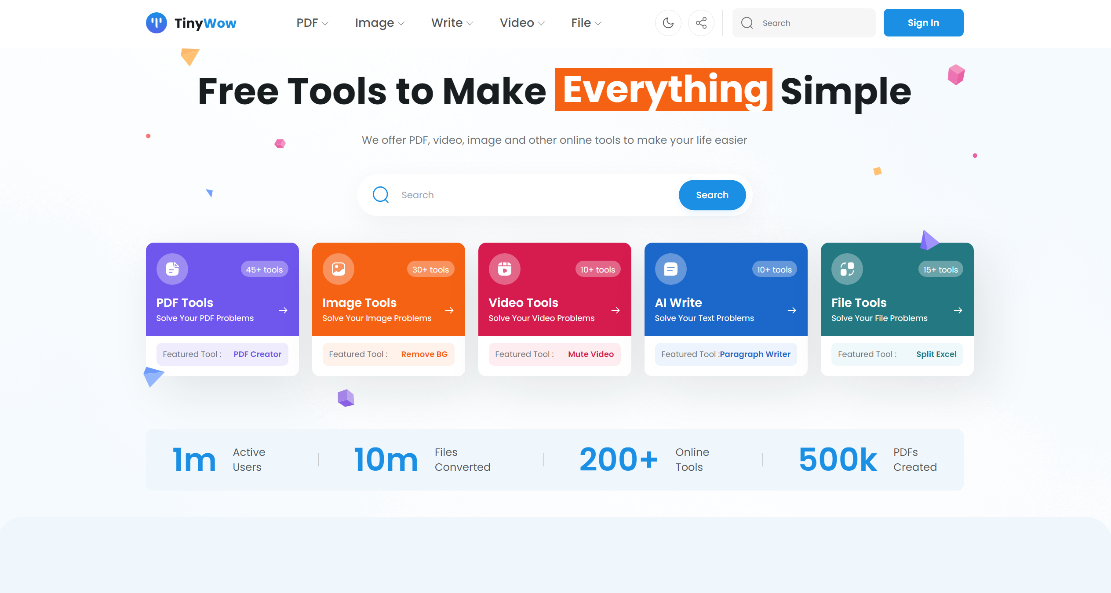Expand the Image dropdown menu
The height and width of the screenshot is (593, 1111).
pyautogui.click(x=379, y=23)
